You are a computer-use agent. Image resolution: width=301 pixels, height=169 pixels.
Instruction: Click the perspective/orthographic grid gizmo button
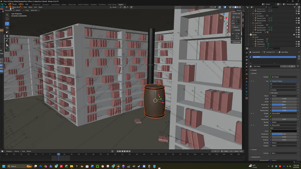coord(227,35)
